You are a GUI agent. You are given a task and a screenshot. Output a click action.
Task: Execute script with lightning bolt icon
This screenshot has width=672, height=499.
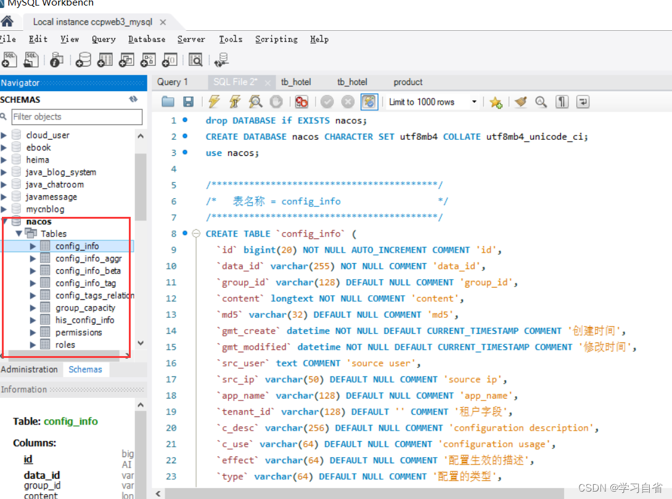(x=214, y=102)
